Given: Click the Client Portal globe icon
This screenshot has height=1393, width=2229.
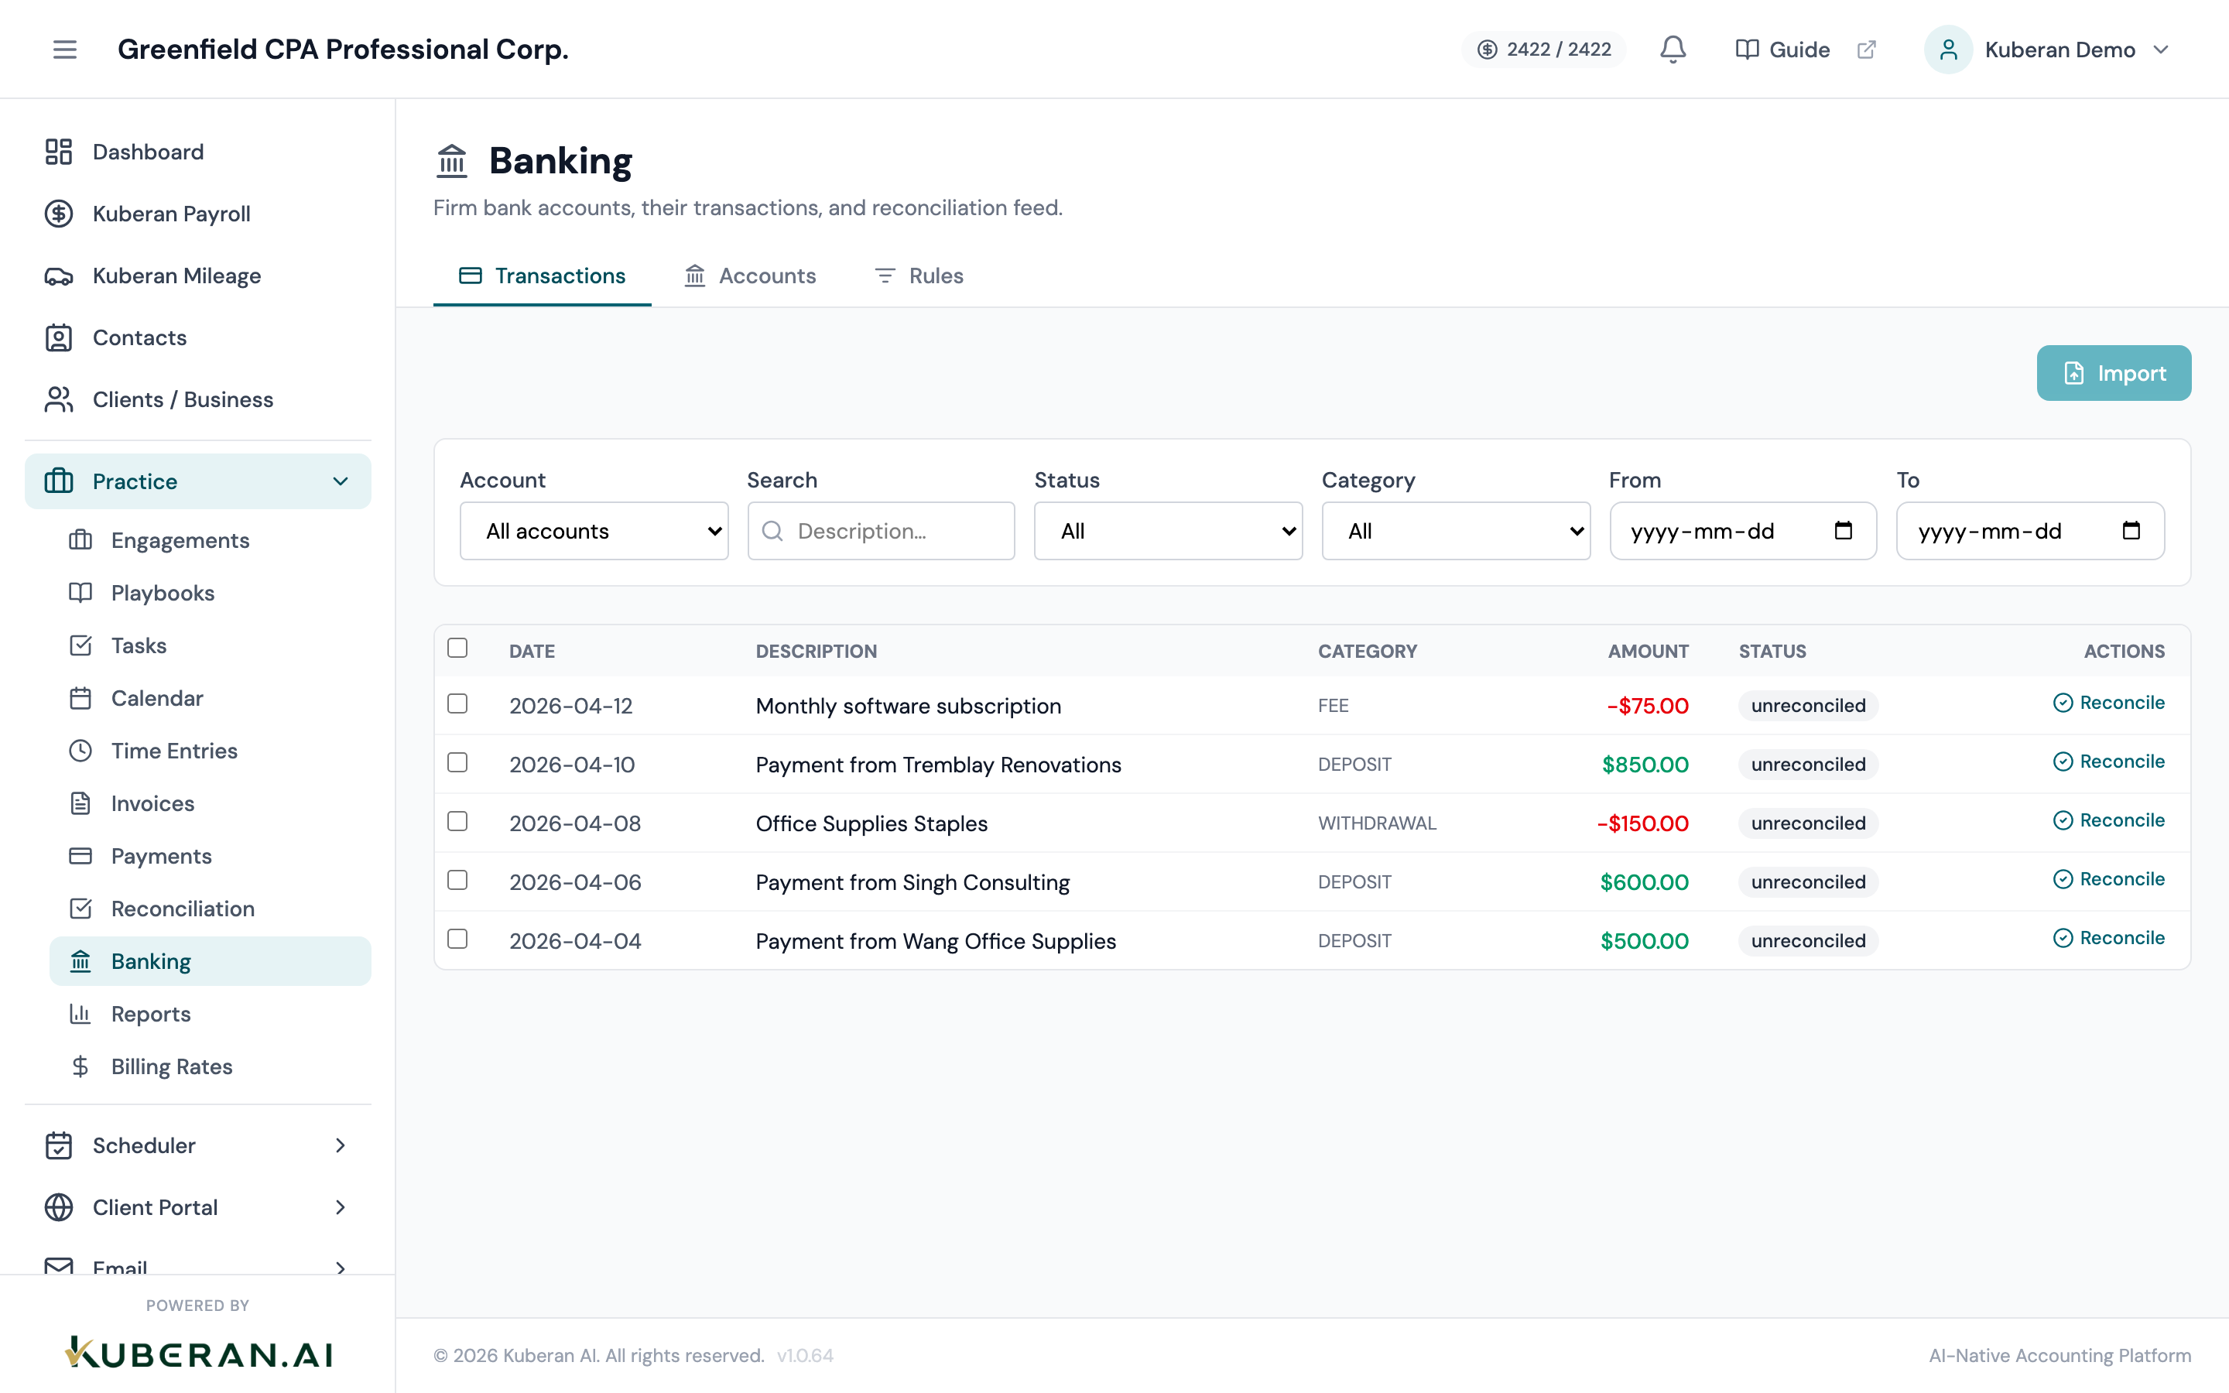Looking at the screenshot, I should coord(59,1207).
